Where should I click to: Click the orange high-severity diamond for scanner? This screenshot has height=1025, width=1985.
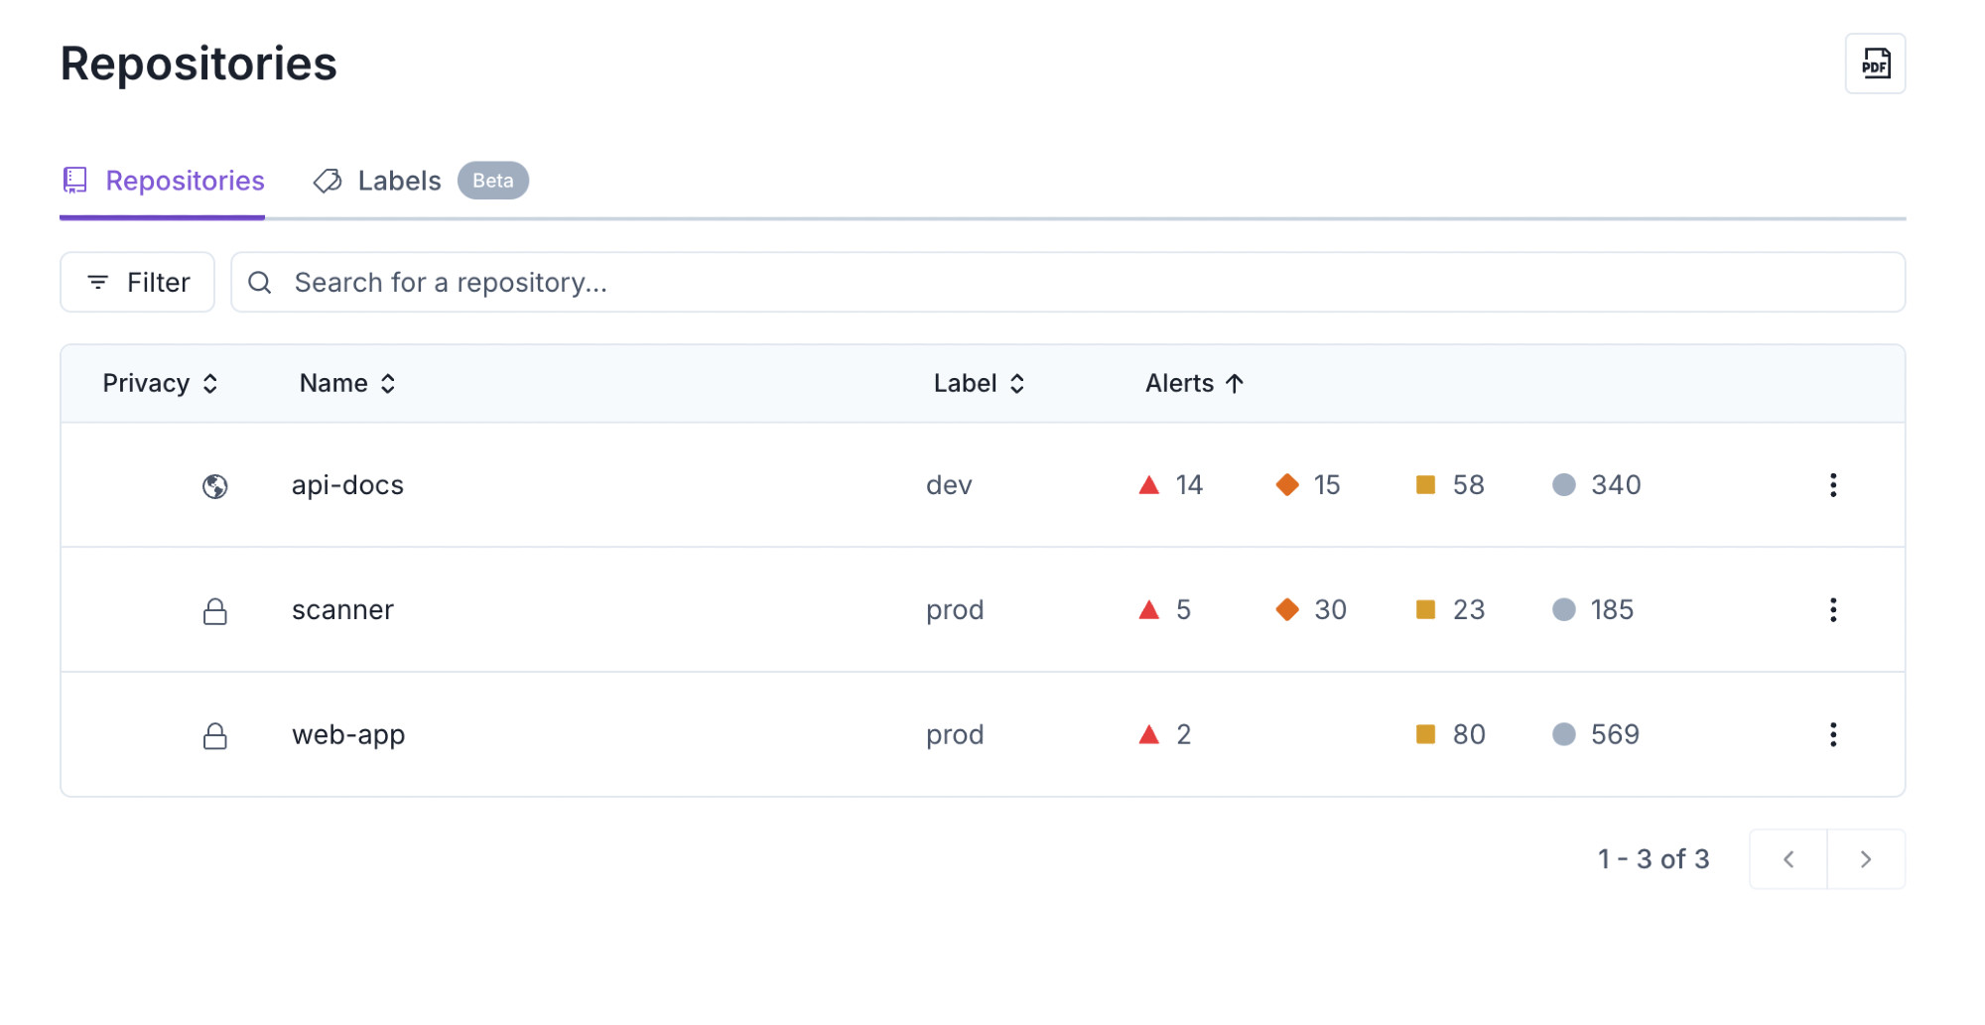tap(1287, 609)
